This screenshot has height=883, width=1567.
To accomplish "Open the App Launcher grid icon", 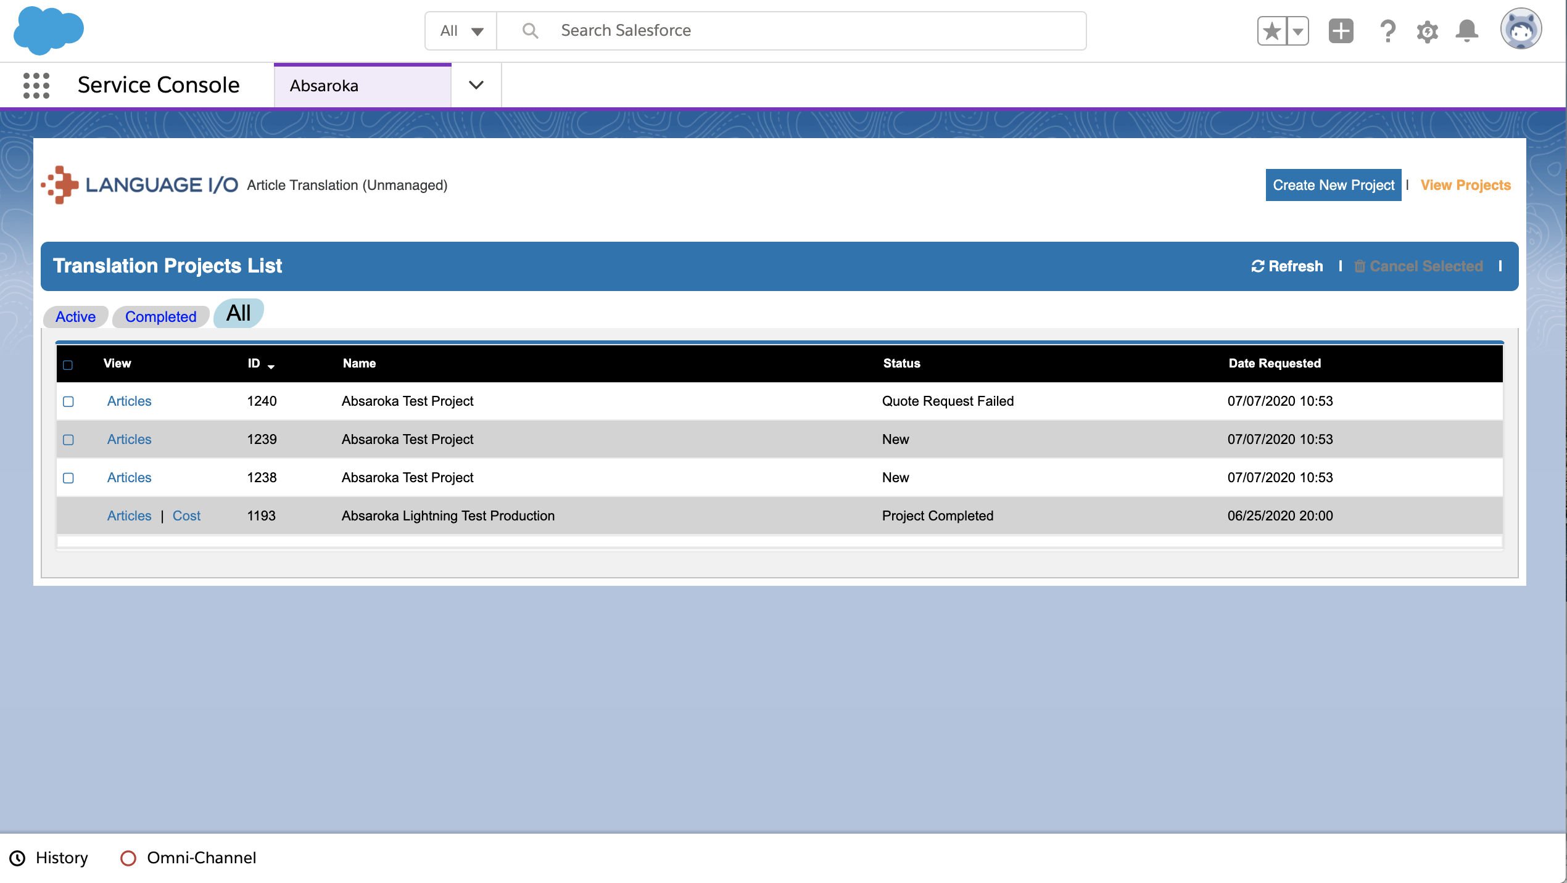I will click(x=36, y=85).
